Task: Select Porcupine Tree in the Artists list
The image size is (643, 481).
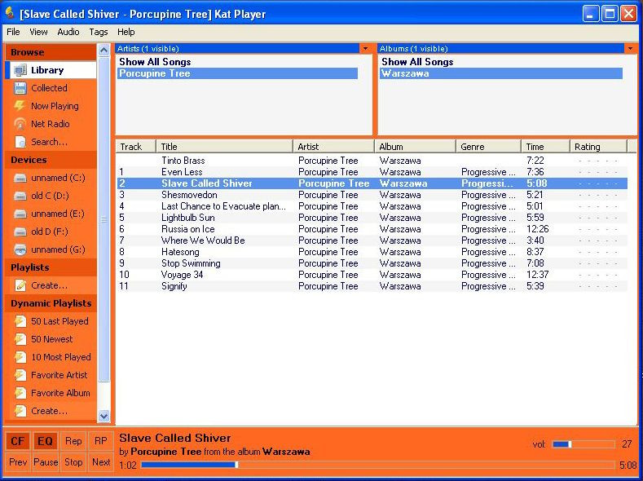Action: click(x=237, y=73)
